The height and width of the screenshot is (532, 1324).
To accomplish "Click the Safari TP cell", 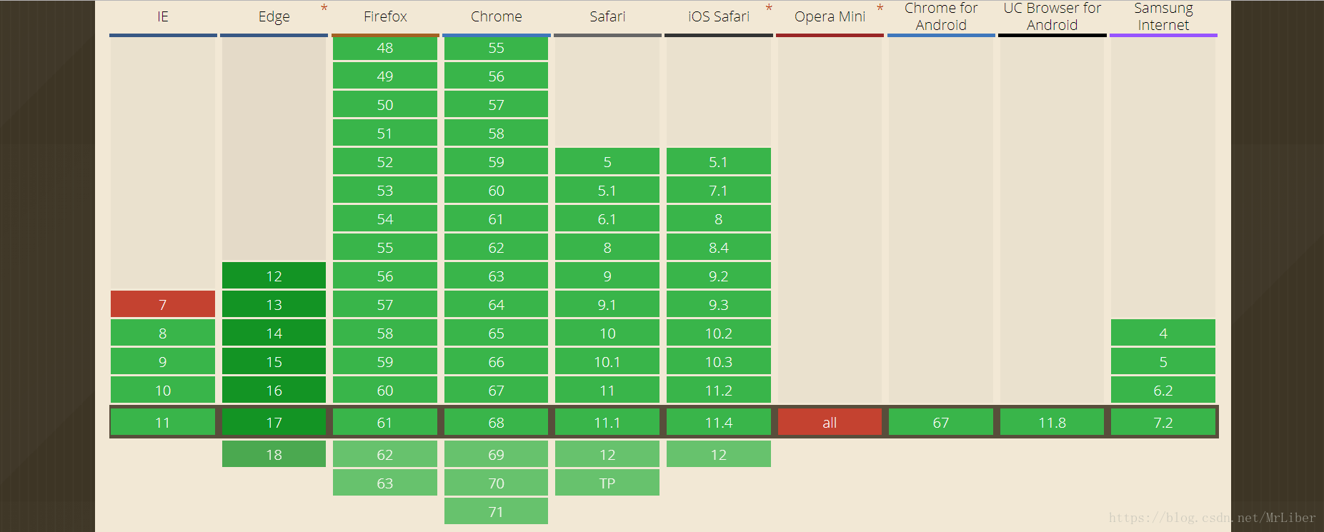I will pos(607,483).
